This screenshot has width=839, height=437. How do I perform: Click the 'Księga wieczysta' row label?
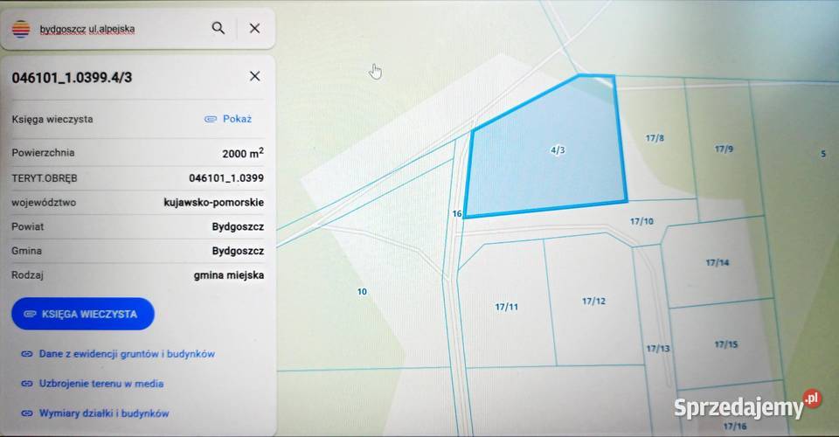coord(52,119)
